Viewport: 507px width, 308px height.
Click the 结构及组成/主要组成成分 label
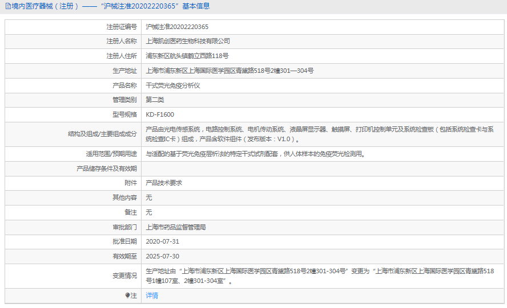pyautogui.click(x=102, y=134)
